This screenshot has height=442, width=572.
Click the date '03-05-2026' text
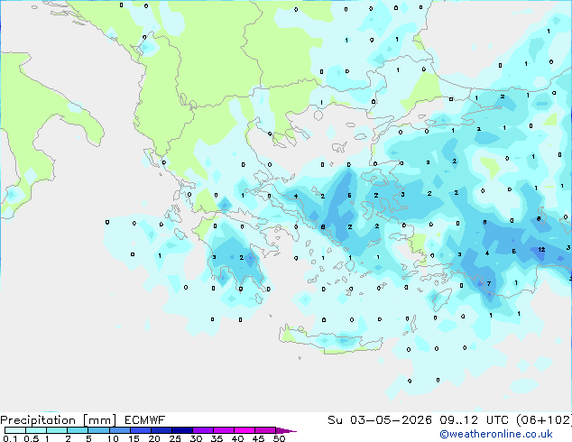pos(391,420)
